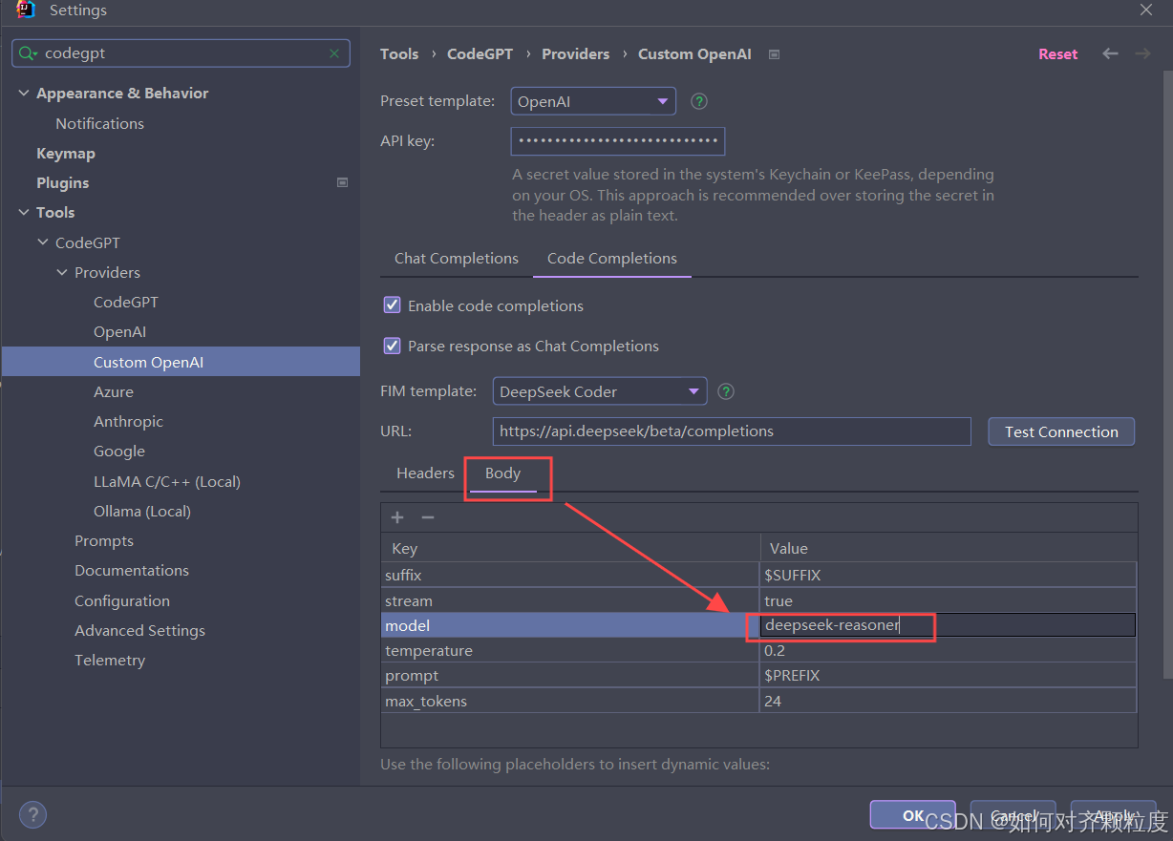Open the FIM template dropdown

point(600,391)
